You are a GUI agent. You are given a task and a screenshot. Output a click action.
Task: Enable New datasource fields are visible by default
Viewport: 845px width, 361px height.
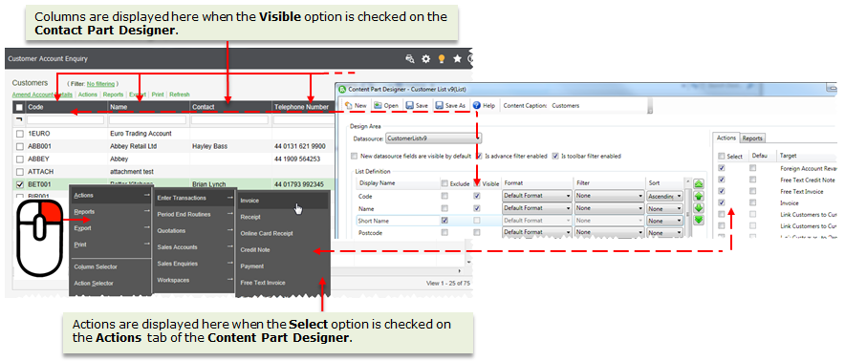click(354, 157)
